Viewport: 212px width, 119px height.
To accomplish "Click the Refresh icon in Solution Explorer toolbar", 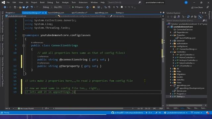I will click(188, 17).
